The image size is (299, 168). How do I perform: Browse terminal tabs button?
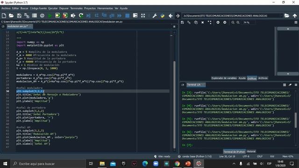coord(183,85)
